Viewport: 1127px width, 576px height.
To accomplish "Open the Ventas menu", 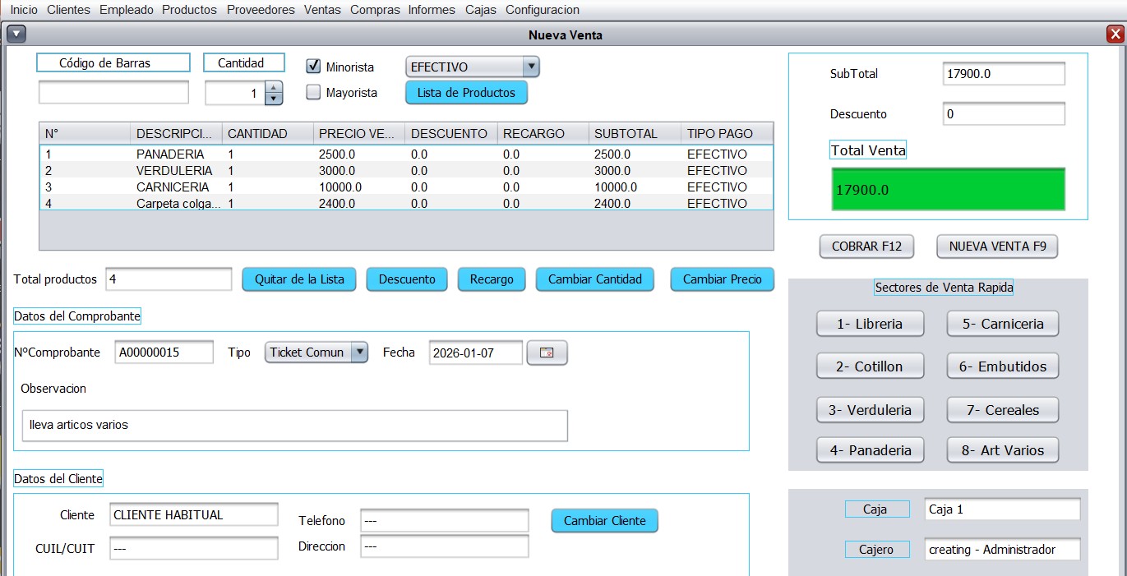I will tap(322, 10).
